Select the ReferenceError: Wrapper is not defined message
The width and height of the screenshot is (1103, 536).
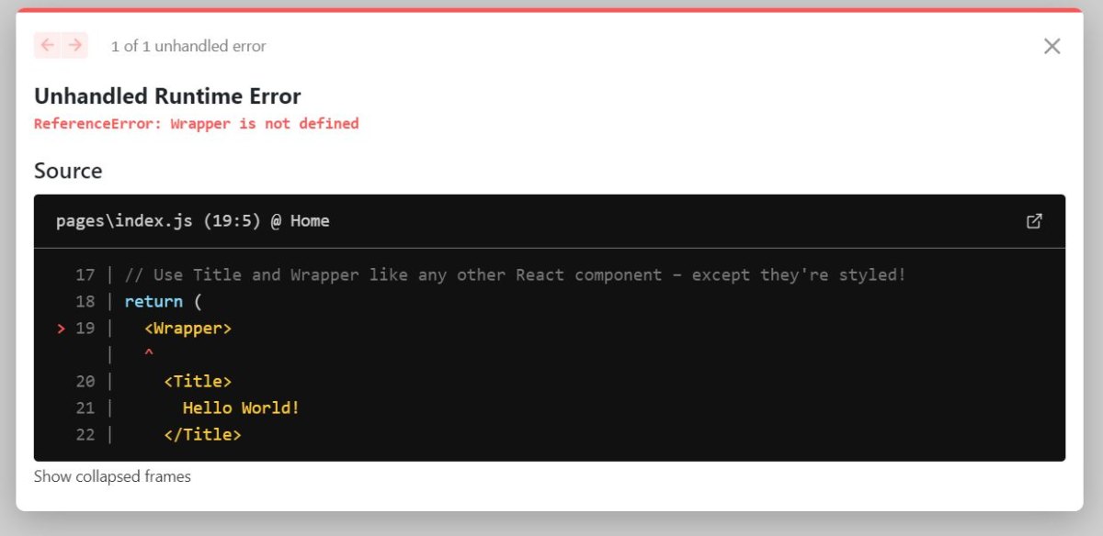196,123
